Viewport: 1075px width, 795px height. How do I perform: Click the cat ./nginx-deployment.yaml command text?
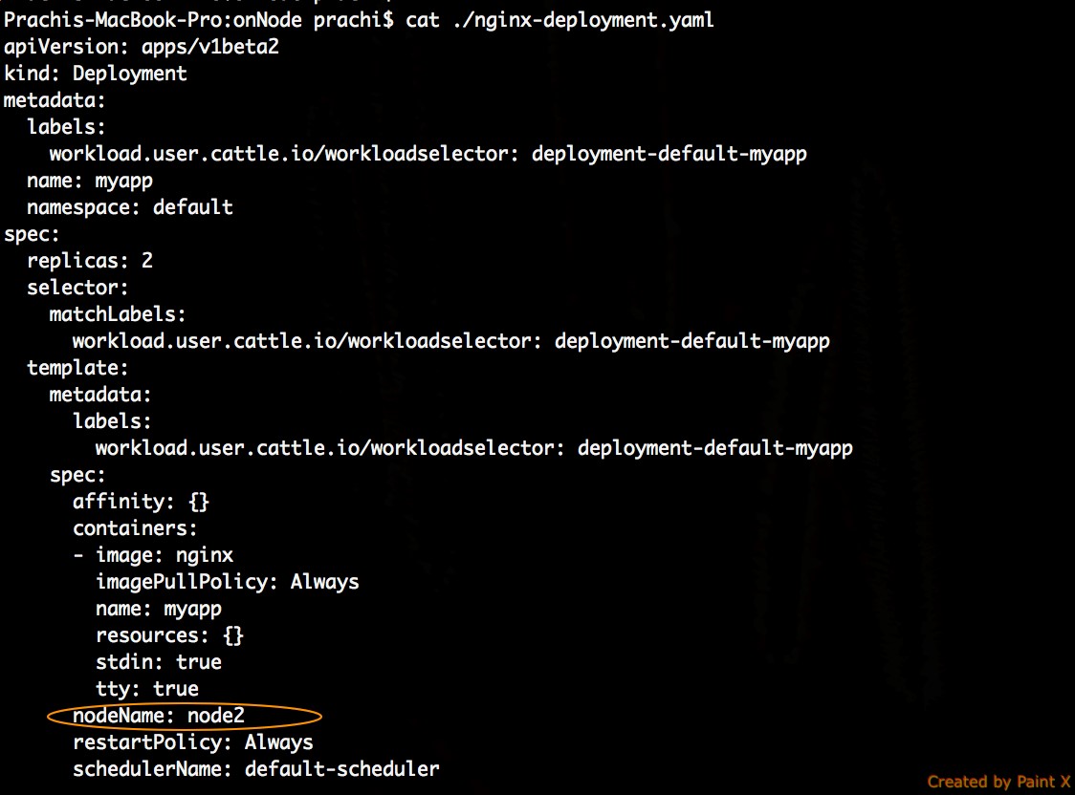(559, 20)
